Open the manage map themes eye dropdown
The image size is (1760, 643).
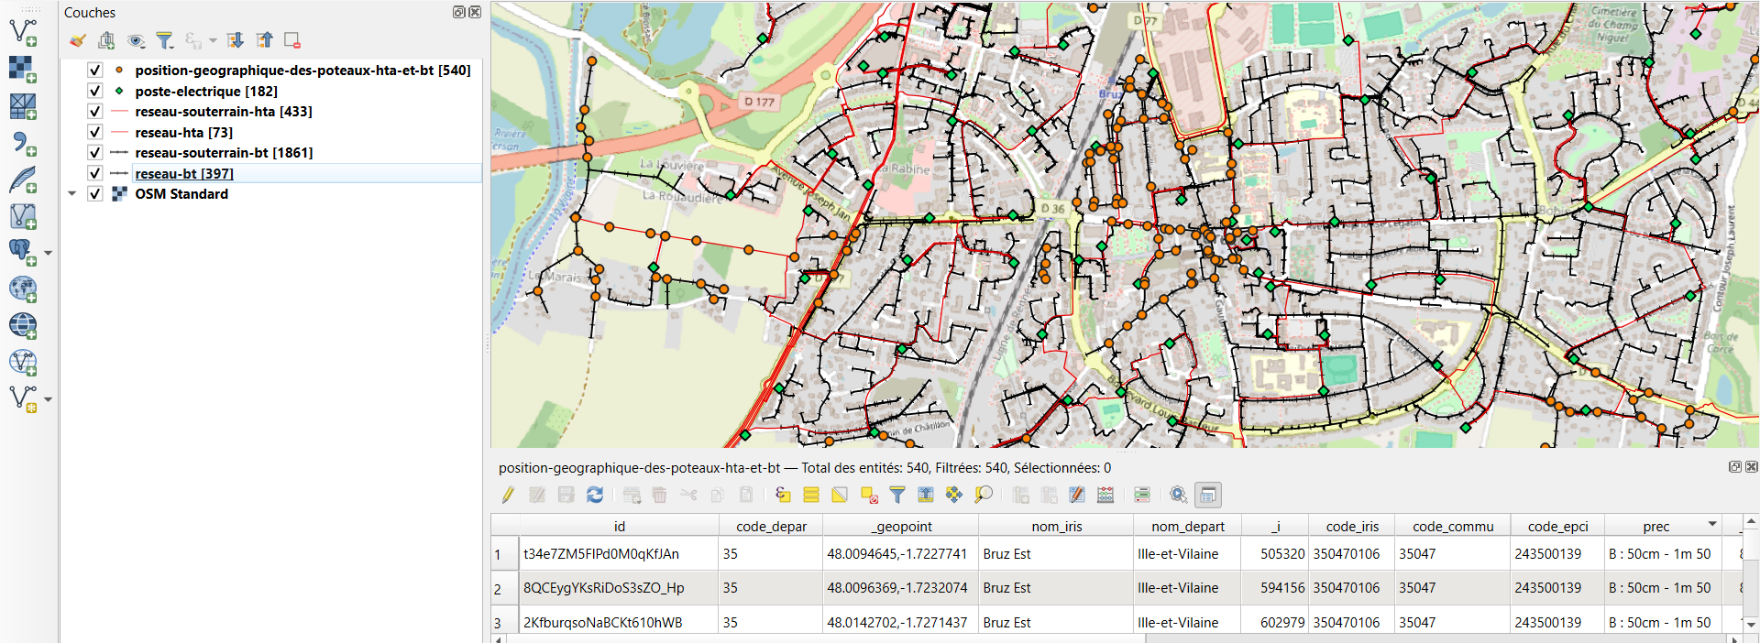pyautogui.click(x=137, y=40)
